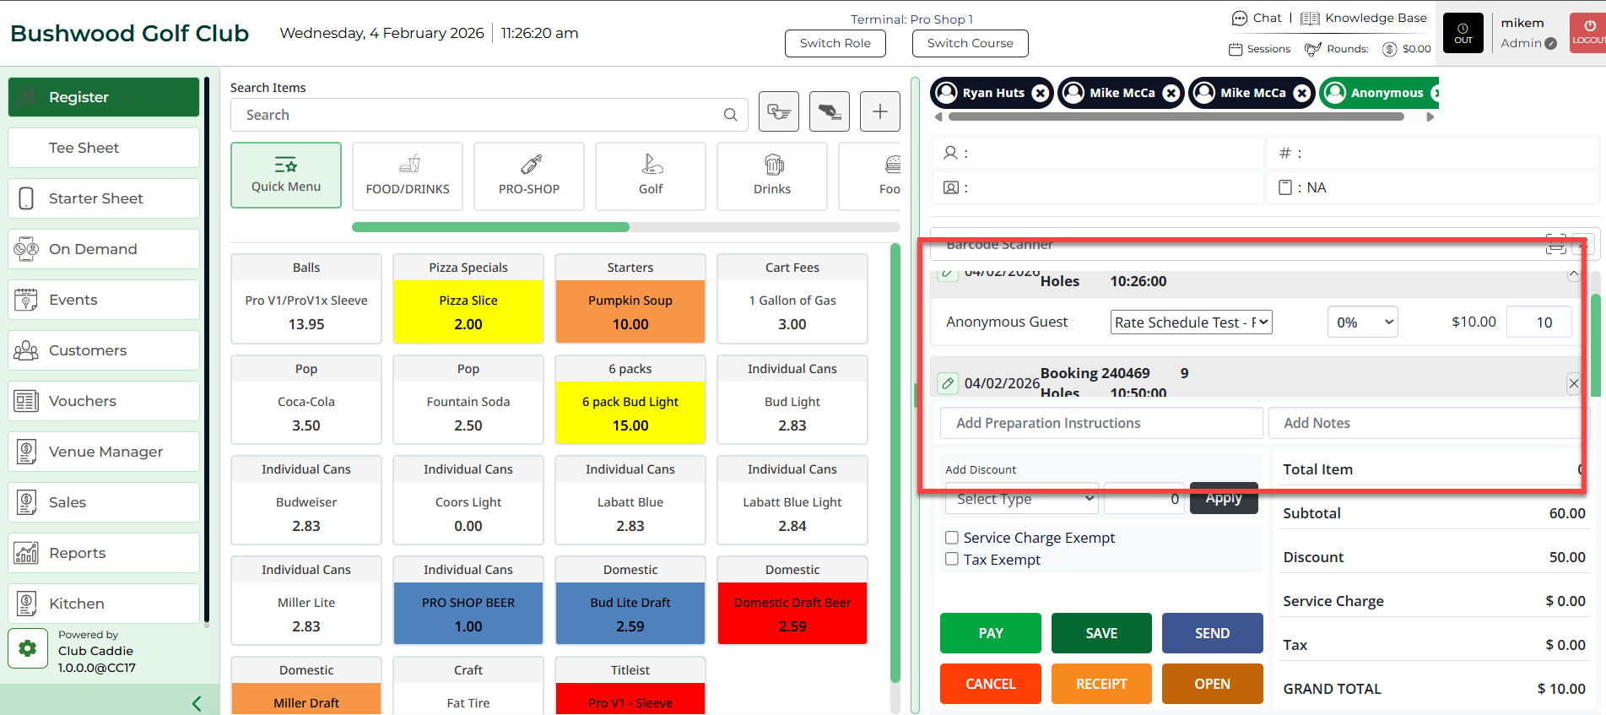This screenshot has height=715, width=1606.
Task: Expand the 0% discount dropdown
Action: 1362,322
